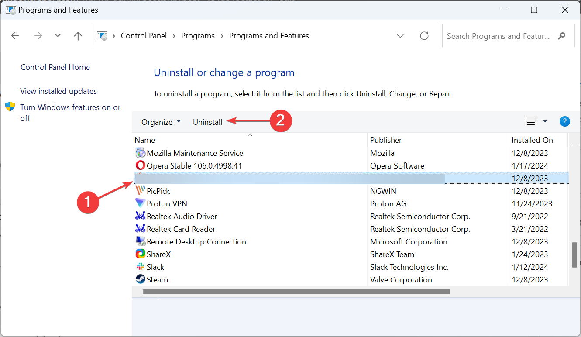Click the title bar Programs and Features icon
The width and height of the screenshot is (581, 337).
point(10,10)
